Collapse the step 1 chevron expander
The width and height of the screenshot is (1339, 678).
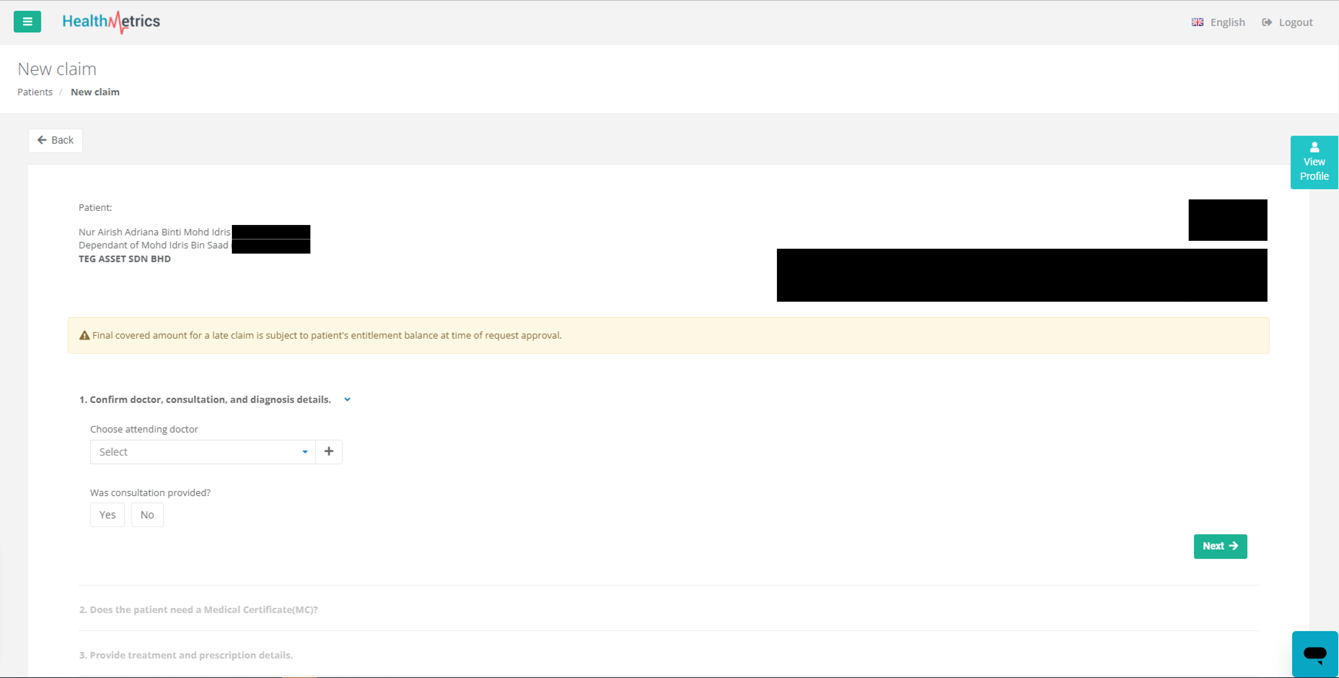(347, 399)
